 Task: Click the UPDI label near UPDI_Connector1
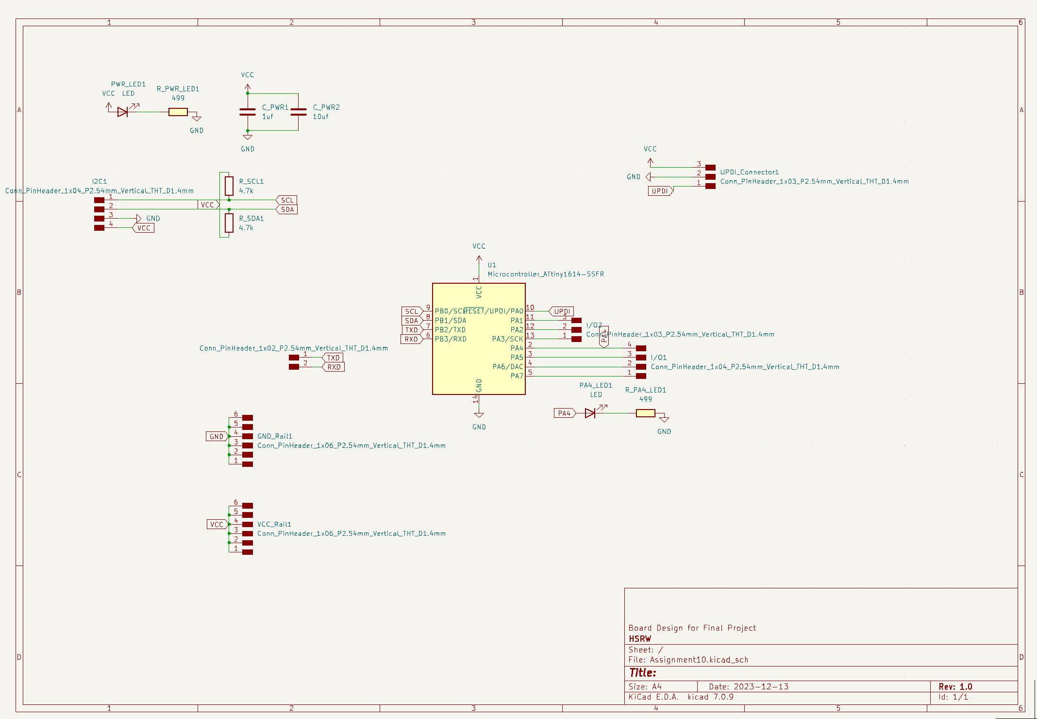(x=661, y=191)
